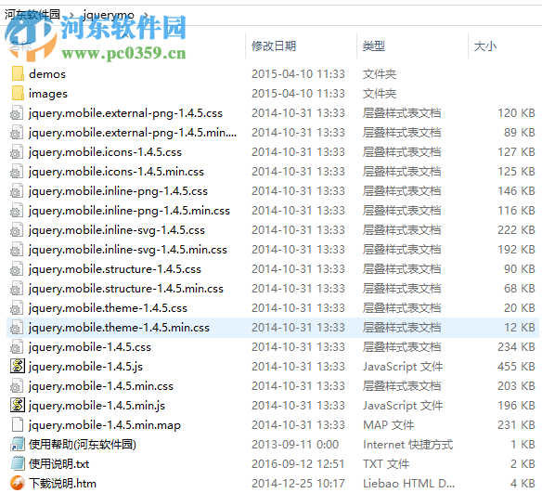Select JavaScript icon of jquery.mobile-1.4.5.js
Viewport: 542px width, 493px height.
click(18, 366)
